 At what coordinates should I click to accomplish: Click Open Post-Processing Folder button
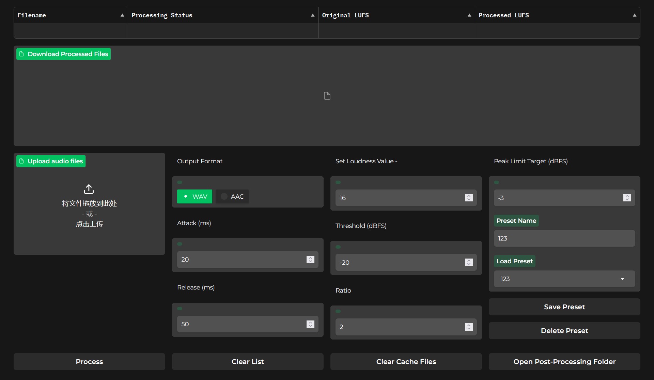564,362
